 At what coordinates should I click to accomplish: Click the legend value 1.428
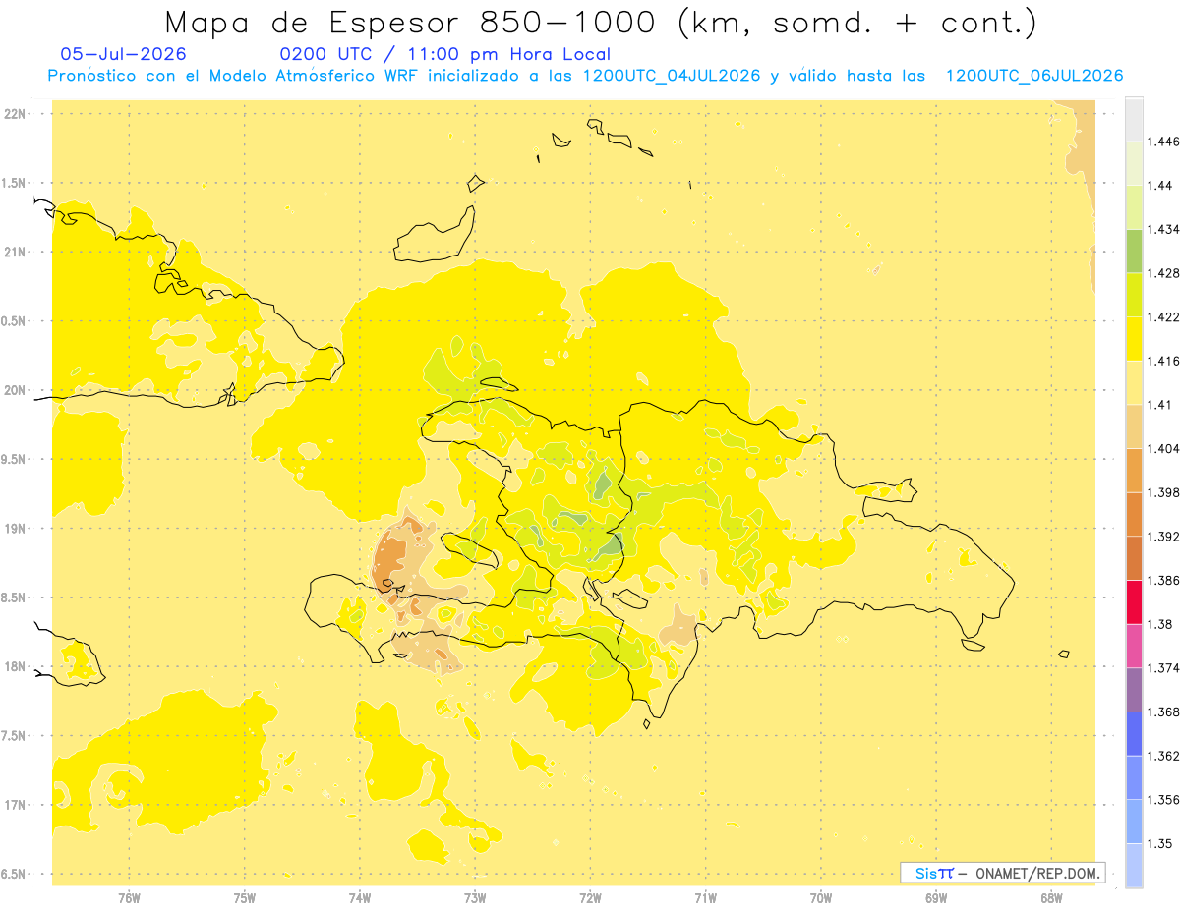(x=1163, y=273)
